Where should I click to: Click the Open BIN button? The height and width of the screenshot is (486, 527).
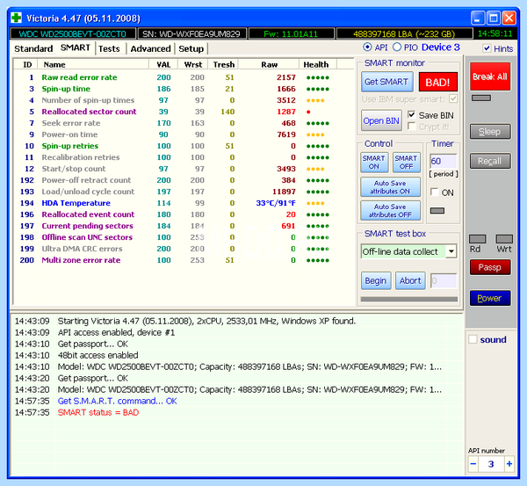[x=381, y=120]
